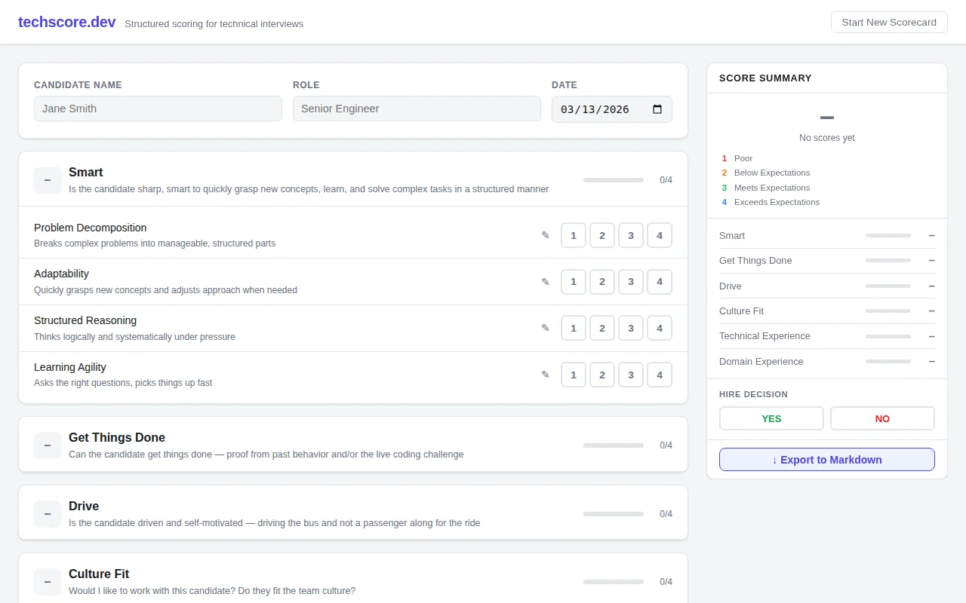Rate Learning Agility as 2
The image size is (966, 603).
[x=602, y=375]
